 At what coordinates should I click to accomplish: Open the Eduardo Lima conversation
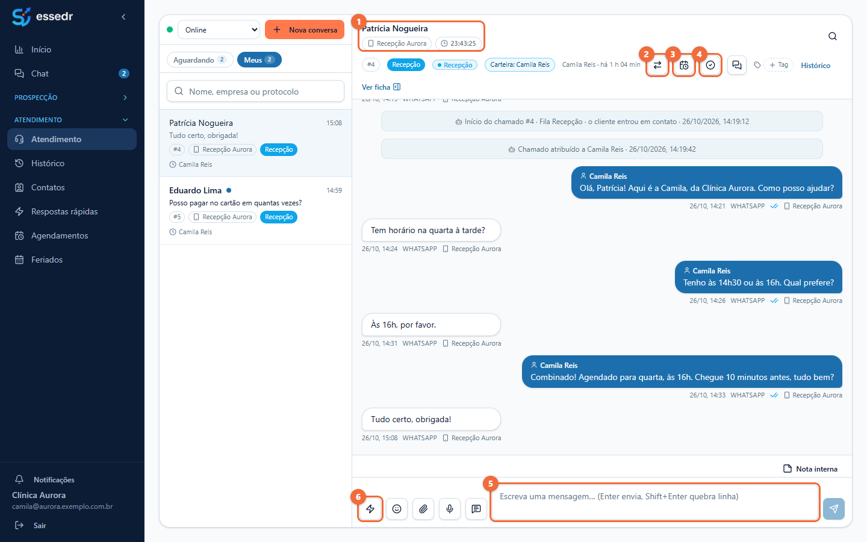click(x=255, y=210)
